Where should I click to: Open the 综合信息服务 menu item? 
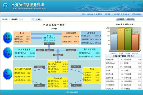click(x=137, y=14)
